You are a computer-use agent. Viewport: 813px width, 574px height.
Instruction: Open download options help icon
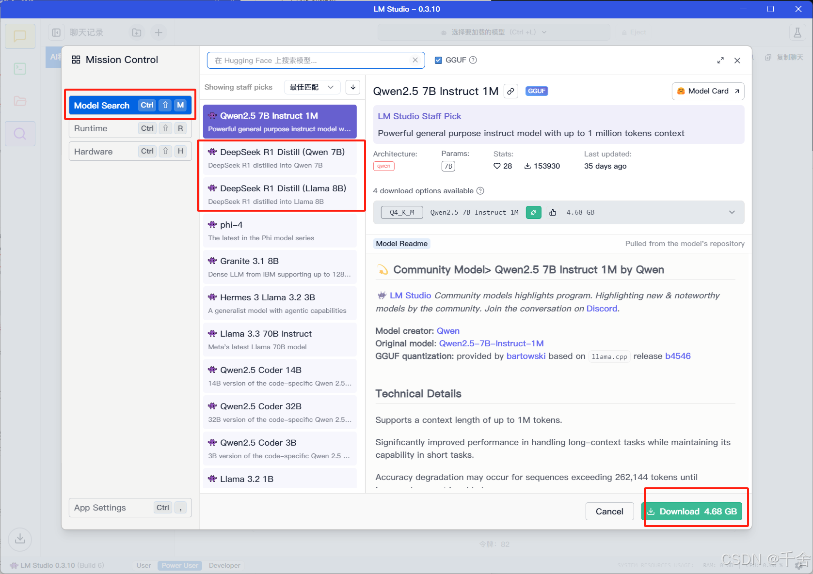[480, 191]
